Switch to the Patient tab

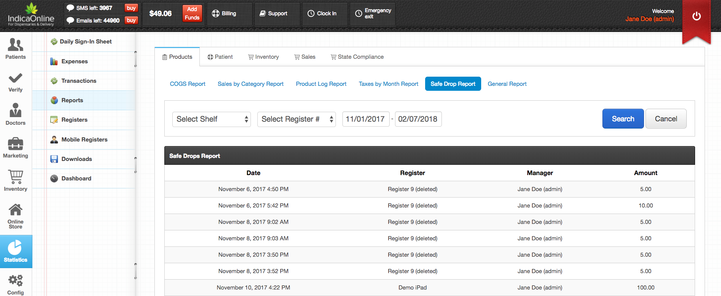click(220, 57)
